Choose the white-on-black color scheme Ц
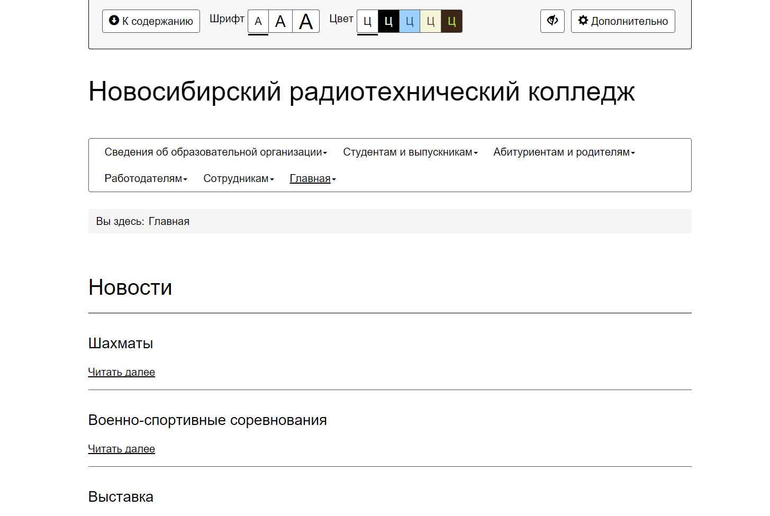Viewport: 770px width, 516px height. pyautogui.click(x=388, y=21)
